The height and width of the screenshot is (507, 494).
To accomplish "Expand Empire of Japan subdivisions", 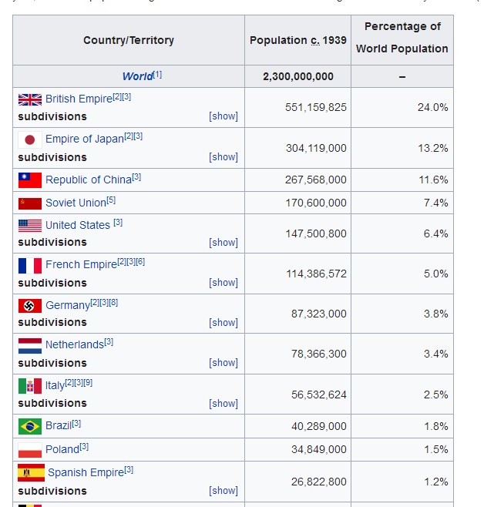I will 223,157.
